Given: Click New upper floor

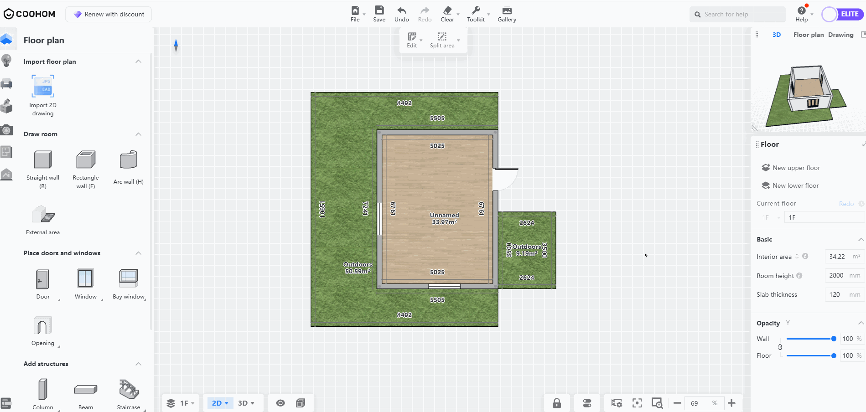Looking at the screenshot, I should pos(796,168).
